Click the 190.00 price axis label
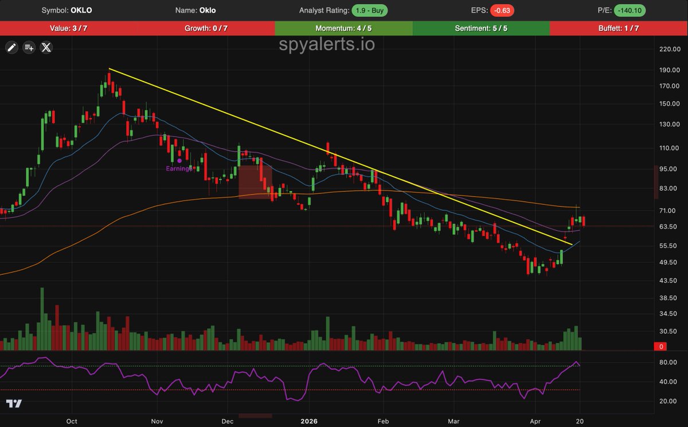 [x=670, y=70]
